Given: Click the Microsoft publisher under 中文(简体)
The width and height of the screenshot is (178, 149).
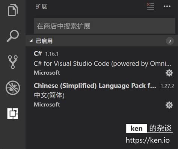Looking at the screenshot, I should click(x=47, y=104).
